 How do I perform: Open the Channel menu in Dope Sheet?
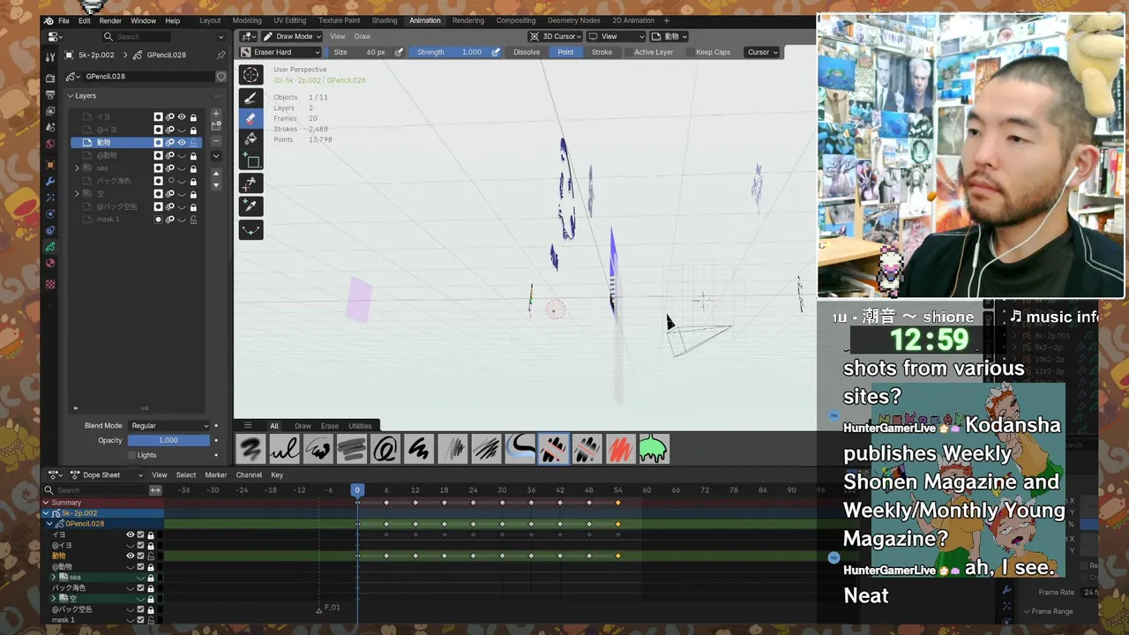coord(249,474)
